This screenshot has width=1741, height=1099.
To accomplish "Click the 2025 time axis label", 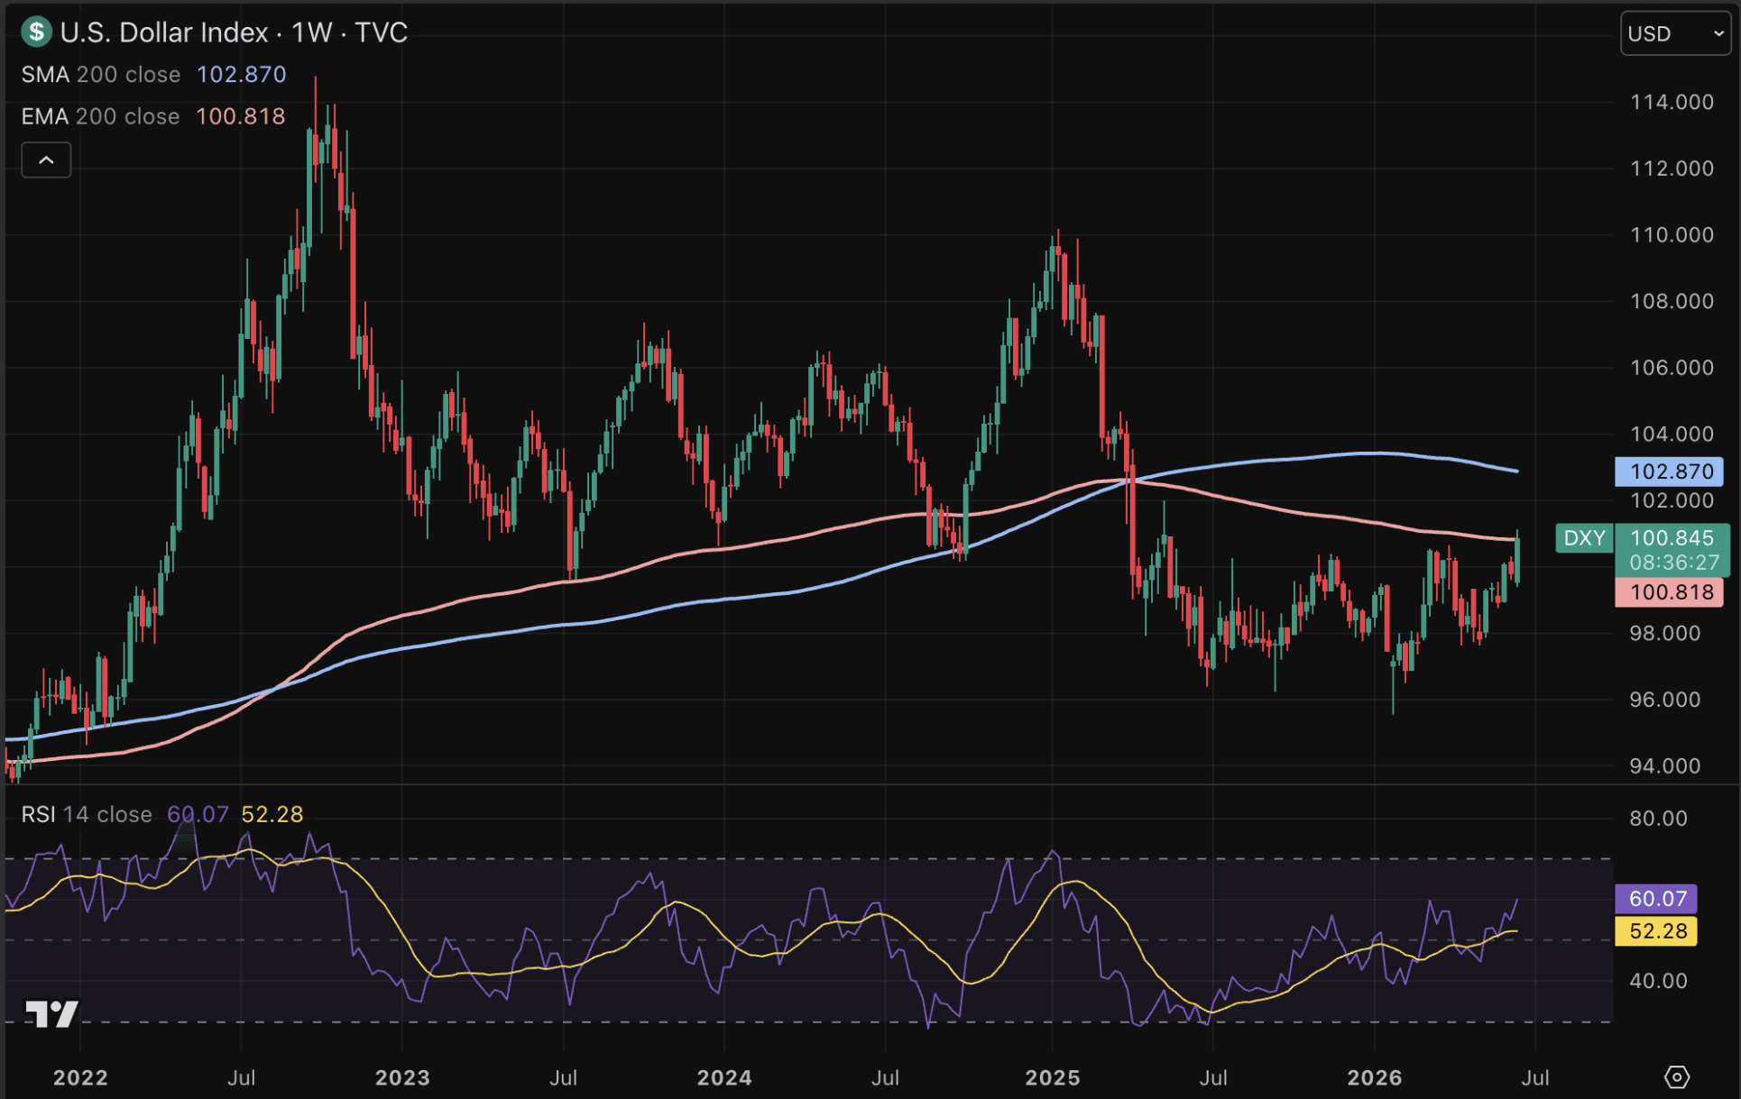I will tap(1053, 1077).
